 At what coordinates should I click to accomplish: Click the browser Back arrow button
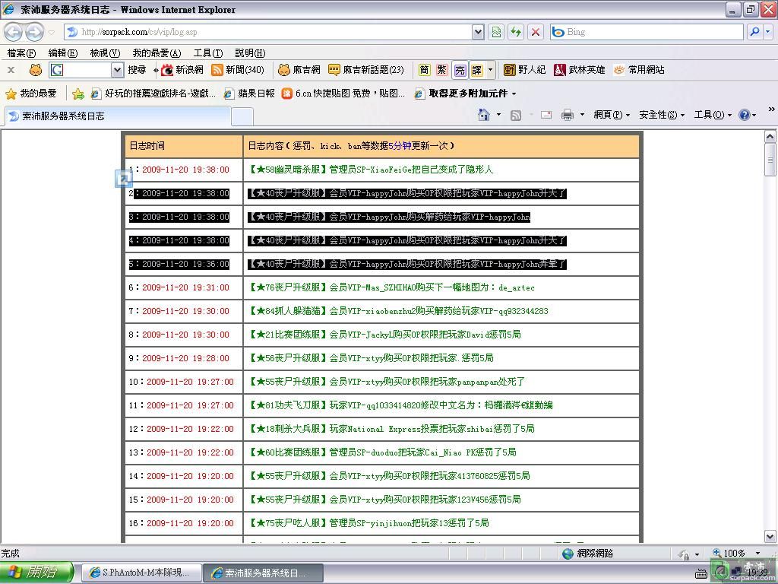14,32
